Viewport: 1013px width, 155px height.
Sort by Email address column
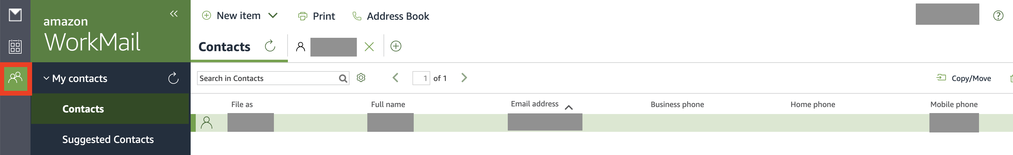tap(534, 104)
